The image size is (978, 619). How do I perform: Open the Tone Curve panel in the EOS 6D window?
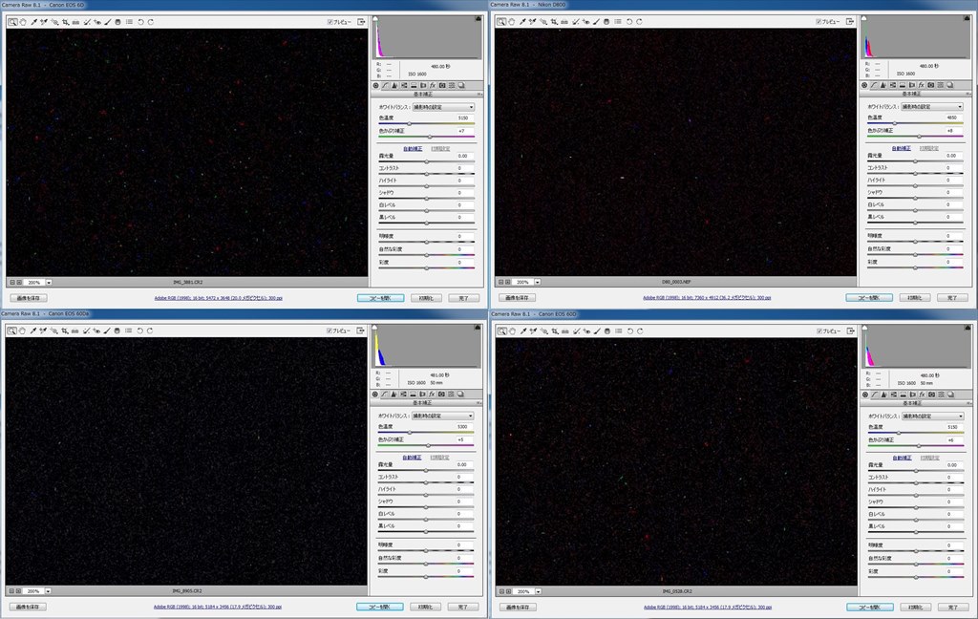(385, 85)
